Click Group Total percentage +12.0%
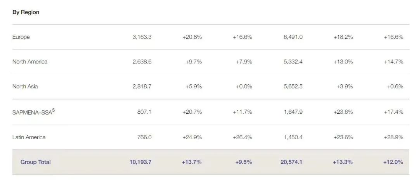Image resolution: width=419 pixels, height=183 pixels. click(393, 162)
